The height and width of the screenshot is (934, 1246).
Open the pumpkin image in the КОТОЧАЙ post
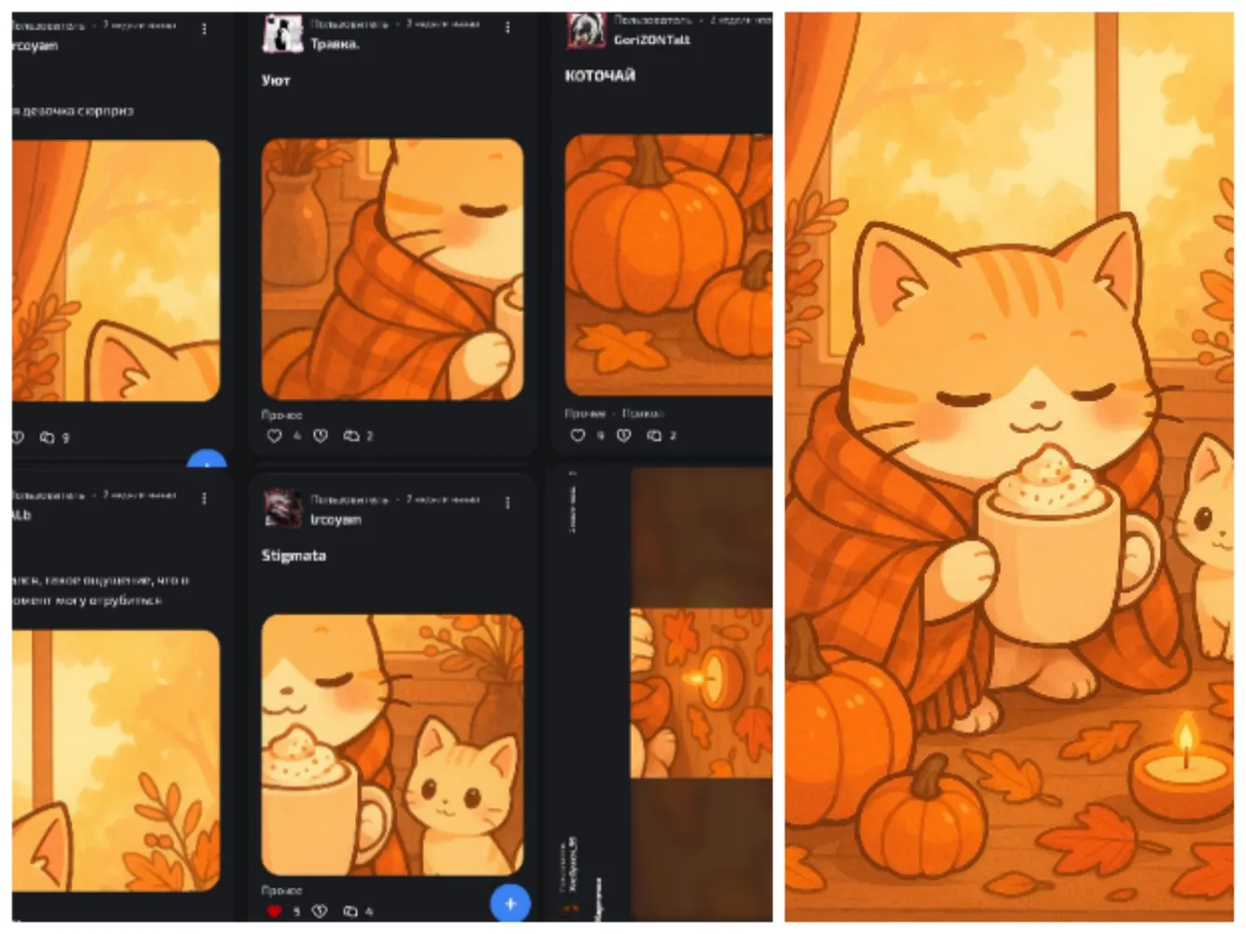(x=668, y=265)
